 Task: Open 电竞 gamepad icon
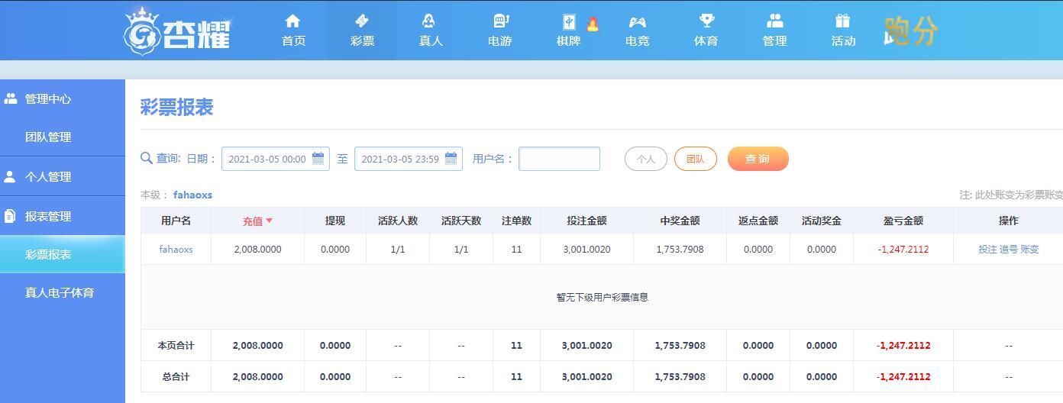(x=637, y=21)
